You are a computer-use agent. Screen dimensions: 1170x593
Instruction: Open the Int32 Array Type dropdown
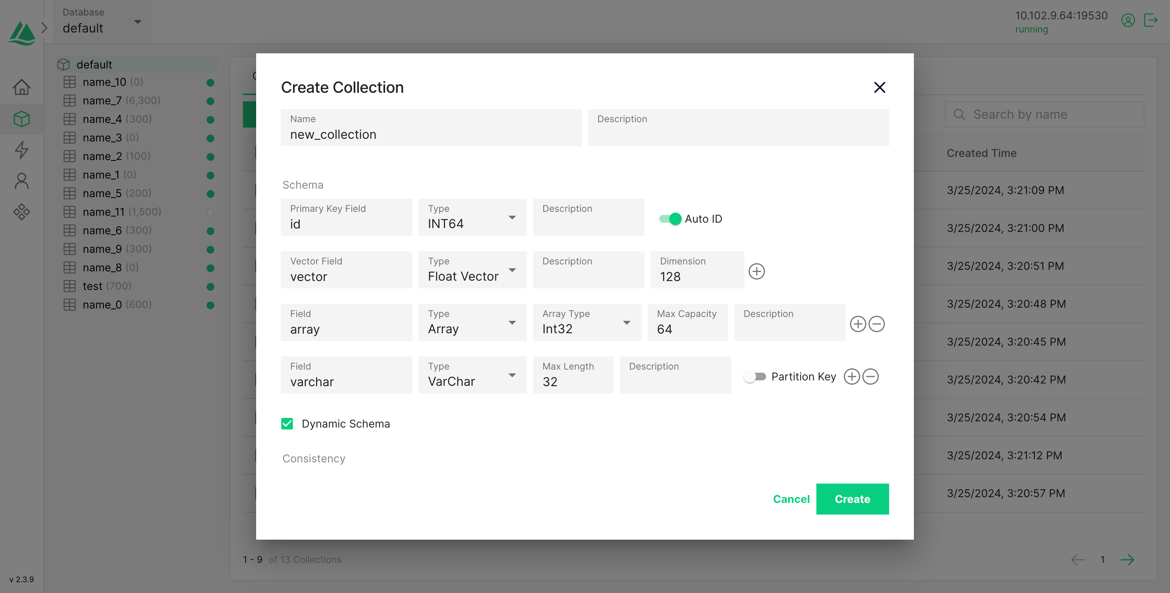[x=587, y=323]
